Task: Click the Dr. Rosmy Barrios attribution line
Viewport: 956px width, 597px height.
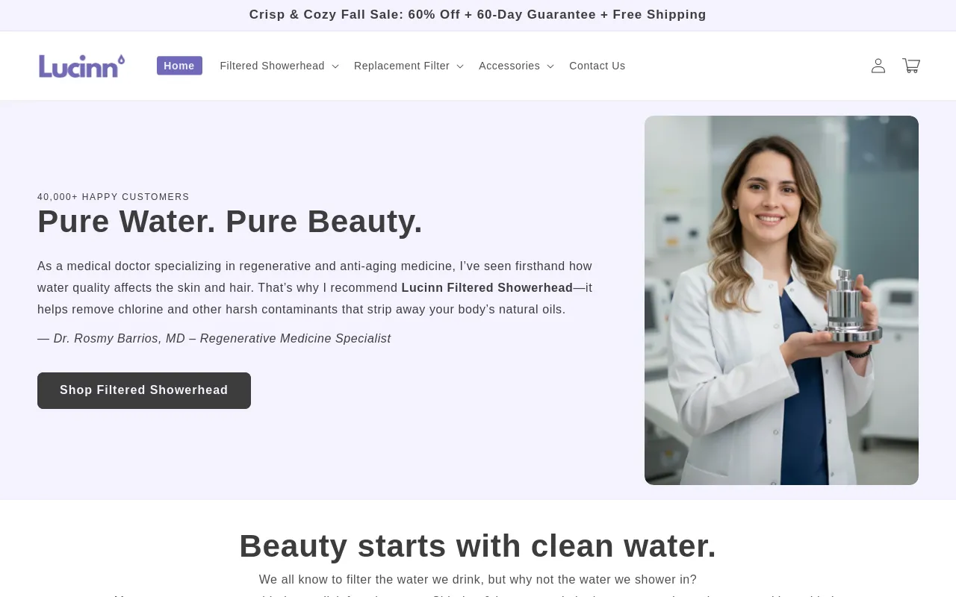Action: pos(214,339)
